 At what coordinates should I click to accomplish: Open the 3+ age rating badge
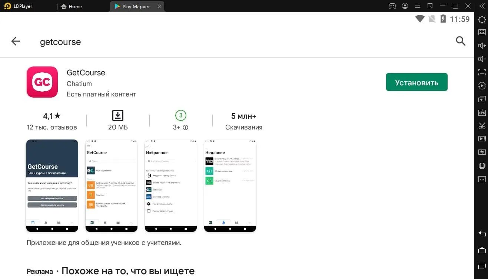point(180,115)
